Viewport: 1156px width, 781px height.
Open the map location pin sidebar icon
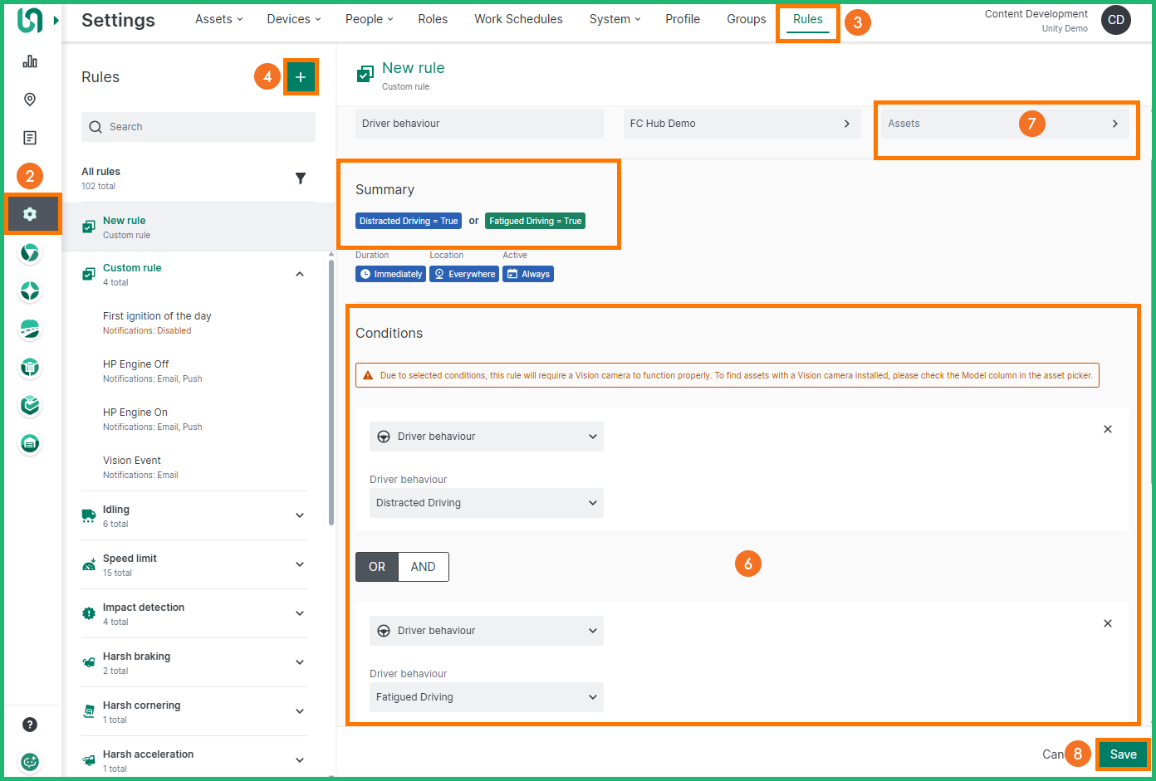(30, 100)
